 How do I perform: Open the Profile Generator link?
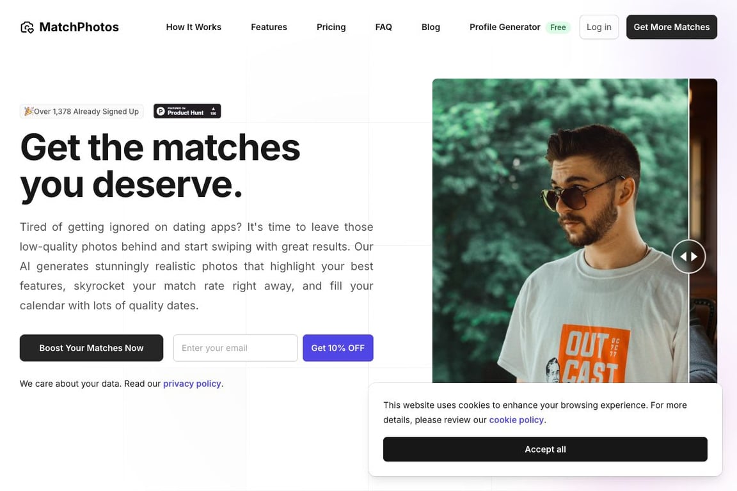tap(505, 27)
